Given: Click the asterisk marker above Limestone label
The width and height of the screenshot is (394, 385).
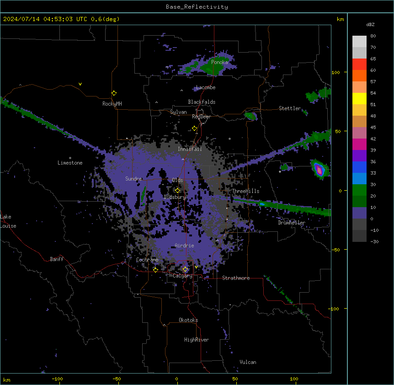Looking at the screenshot, I should (70, 158).
